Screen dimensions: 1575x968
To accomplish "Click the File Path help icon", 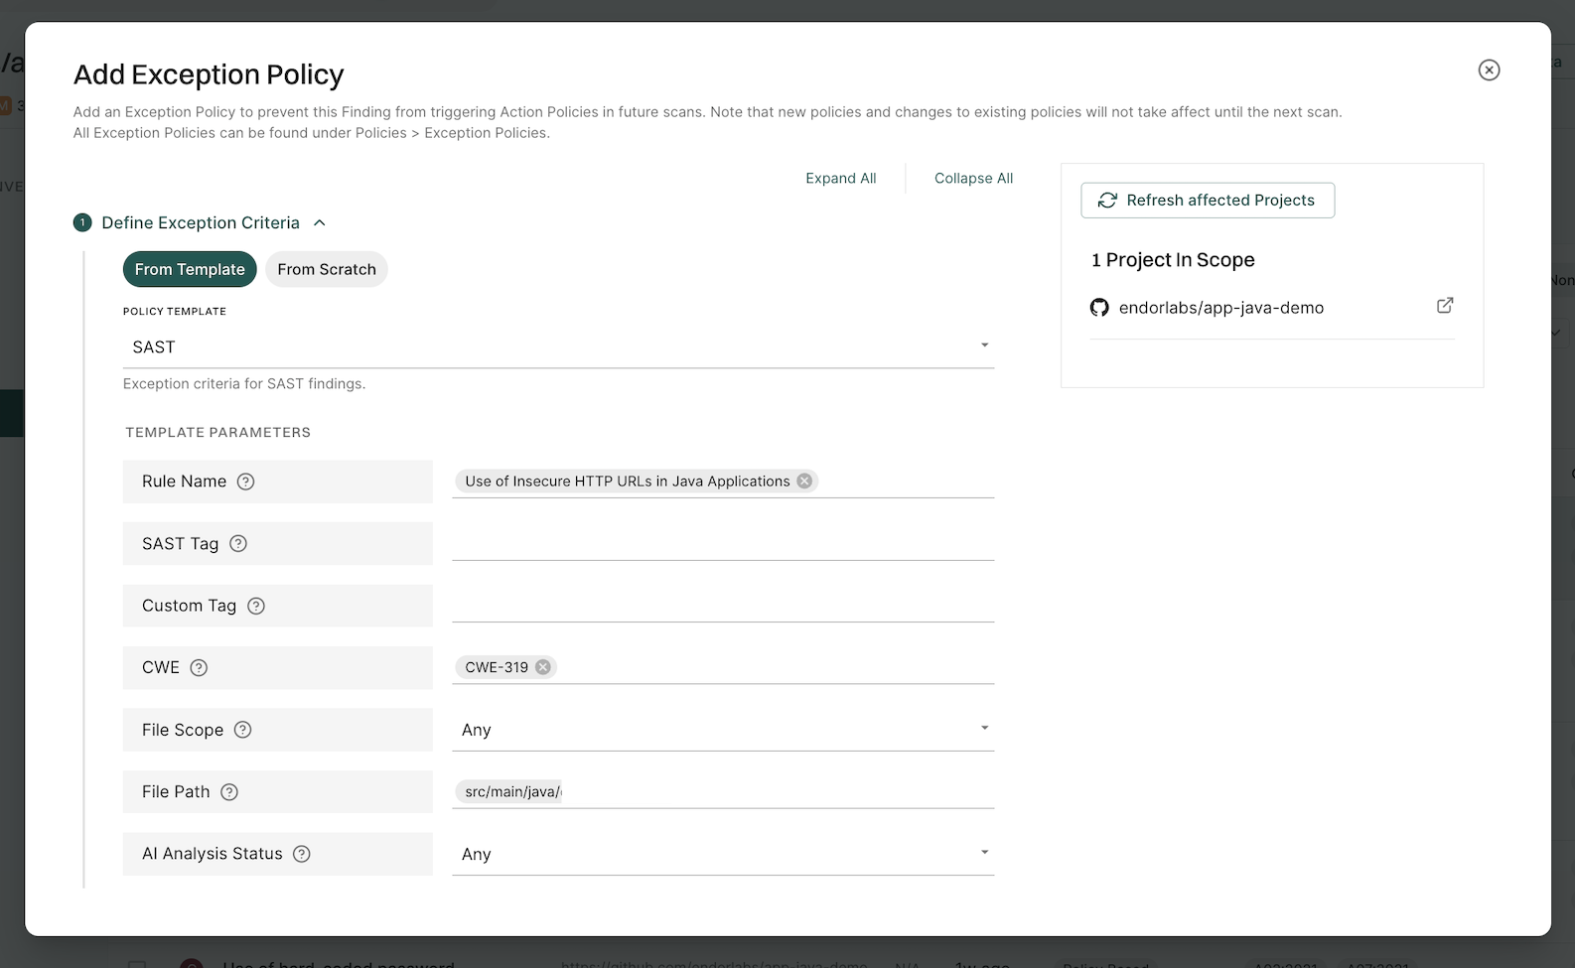I will pyautogui.click(x=229, y=792).
